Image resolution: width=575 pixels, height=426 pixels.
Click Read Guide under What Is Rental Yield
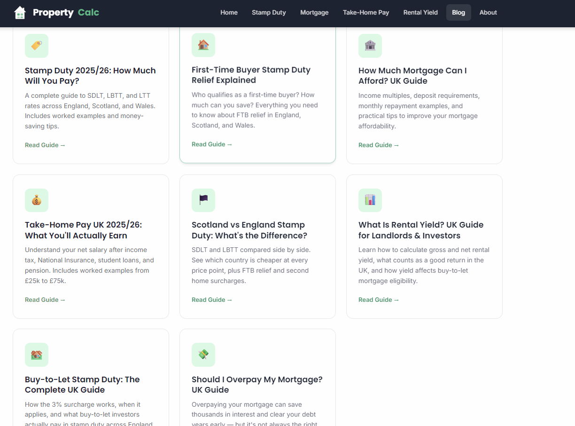(x=379, y=300)
